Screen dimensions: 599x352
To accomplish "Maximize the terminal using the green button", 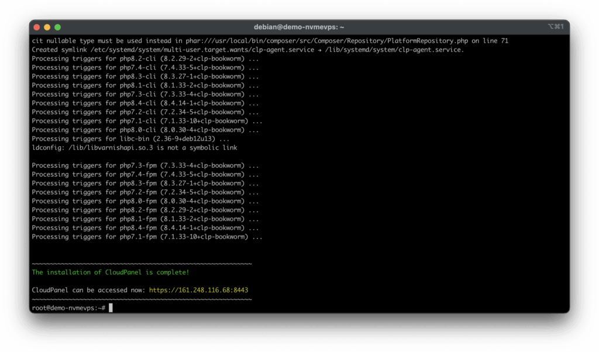I will point(57,27).
